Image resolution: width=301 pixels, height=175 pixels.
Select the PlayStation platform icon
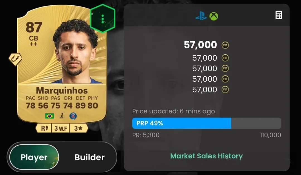coord(201,16)
